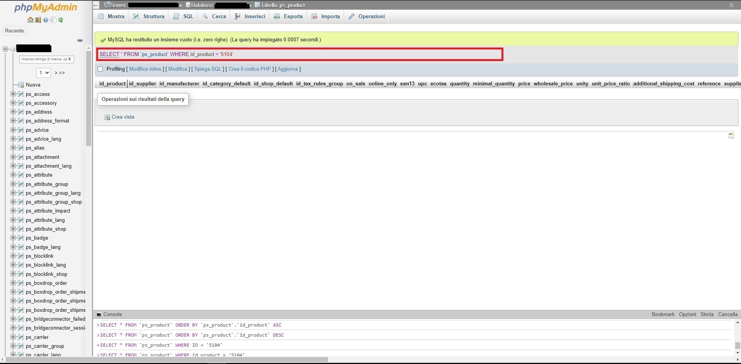
Task: Expand the ps_accessory table node
Action: (13, 103)
